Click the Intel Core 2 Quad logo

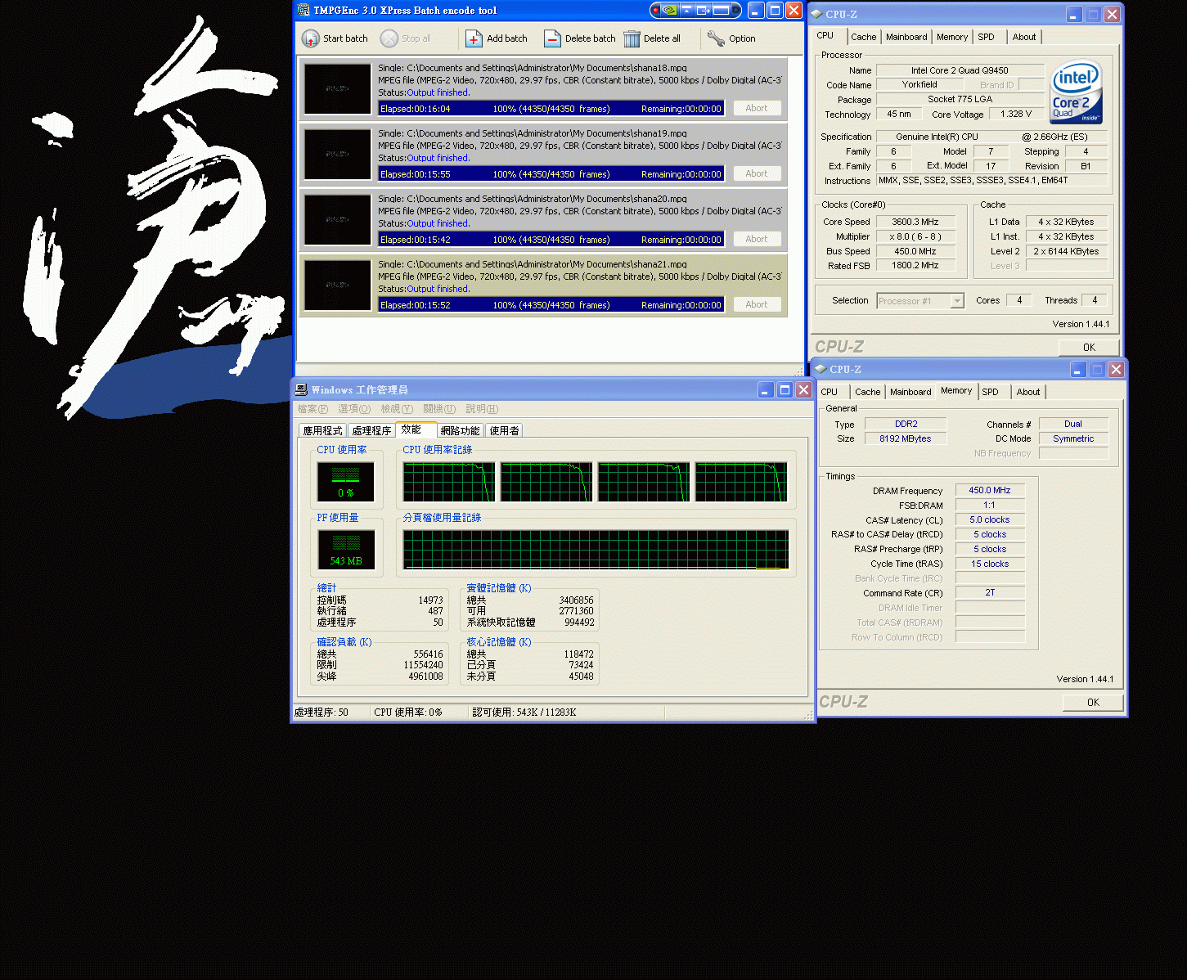1077,92
